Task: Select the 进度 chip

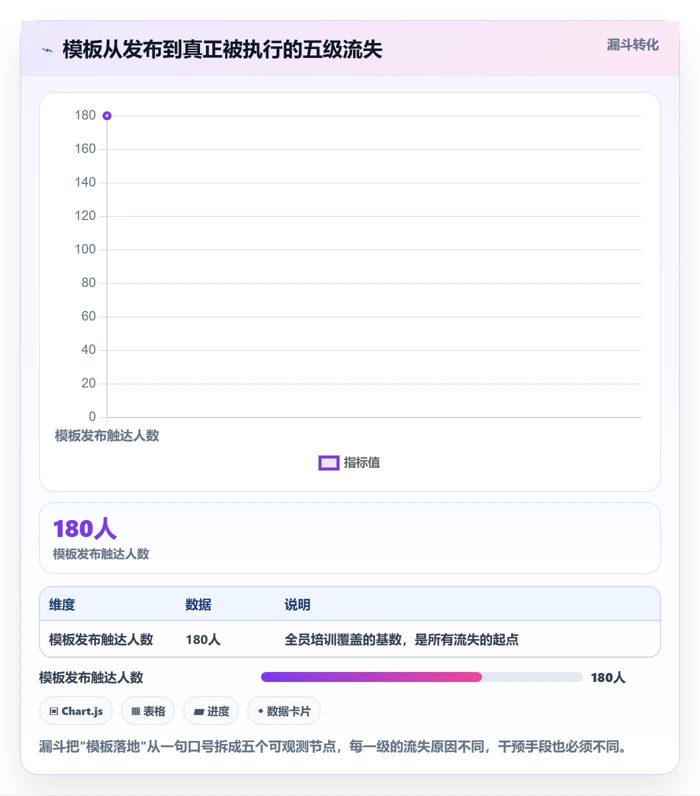Action: click(211, 711)
